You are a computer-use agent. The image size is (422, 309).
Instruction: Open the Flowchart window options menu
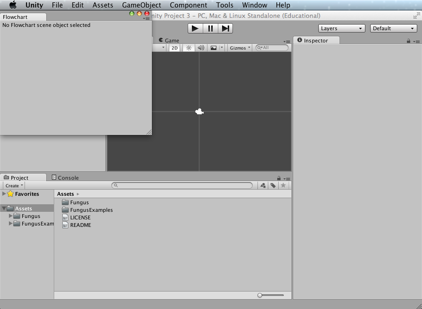click(147, 18)
